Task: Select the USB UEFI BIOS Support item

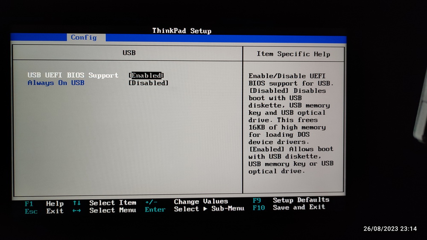Action: tap(73, 75)
